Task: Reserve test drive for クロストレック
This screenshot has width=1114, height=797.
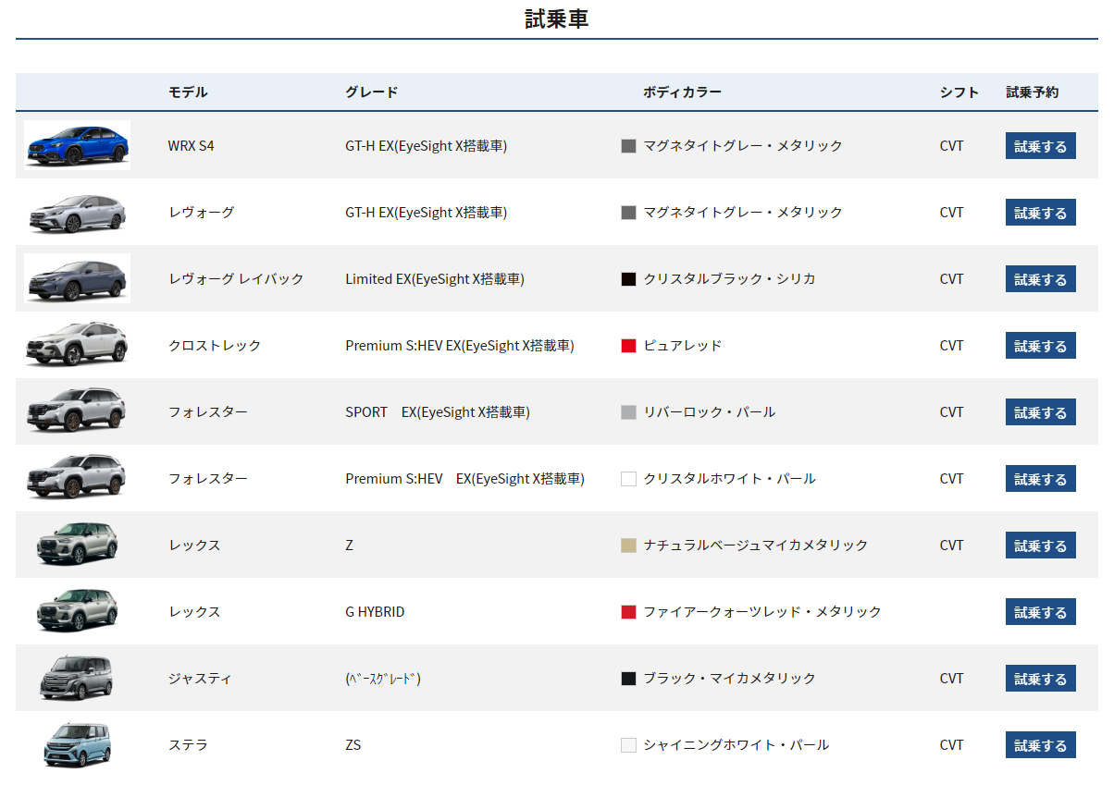Action: [1040, 346]
